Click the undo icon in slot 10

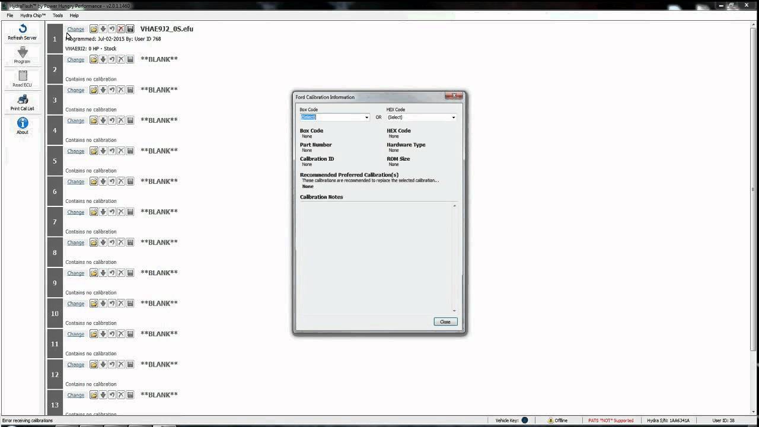tap(111, 303)
